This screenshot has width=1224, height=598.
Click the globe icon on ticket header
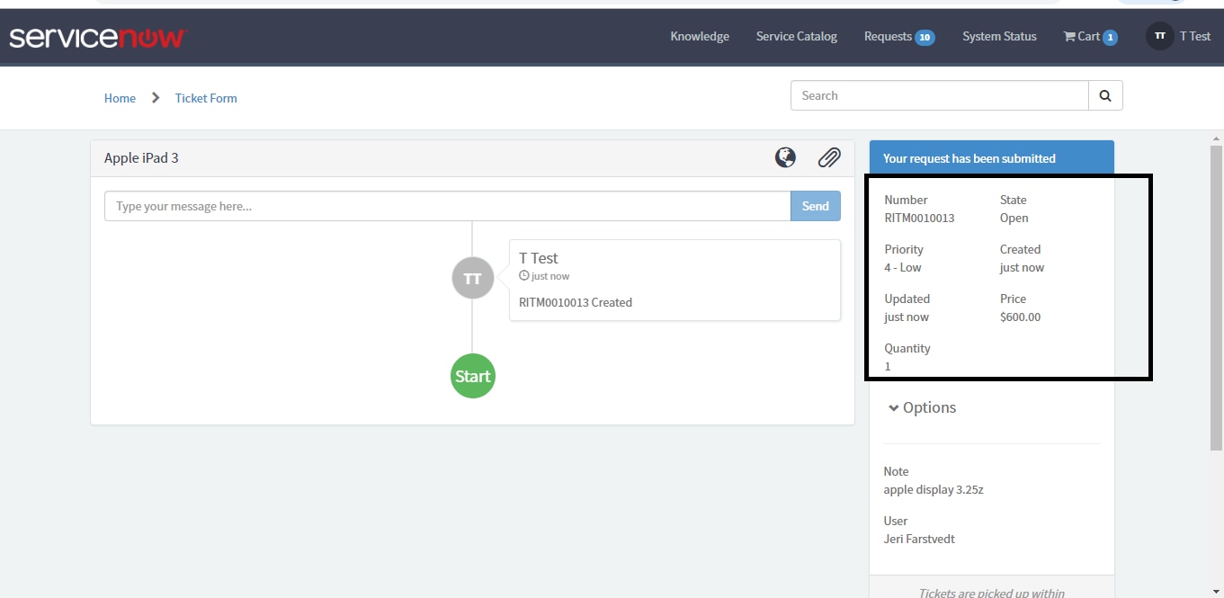(x=785, y=157)
